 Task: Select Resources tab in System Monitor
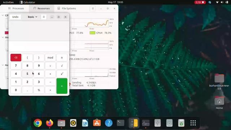[42, 8]
